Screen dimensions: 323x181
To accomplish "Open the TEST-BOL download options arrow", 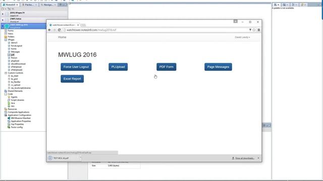I will point(80,158).
